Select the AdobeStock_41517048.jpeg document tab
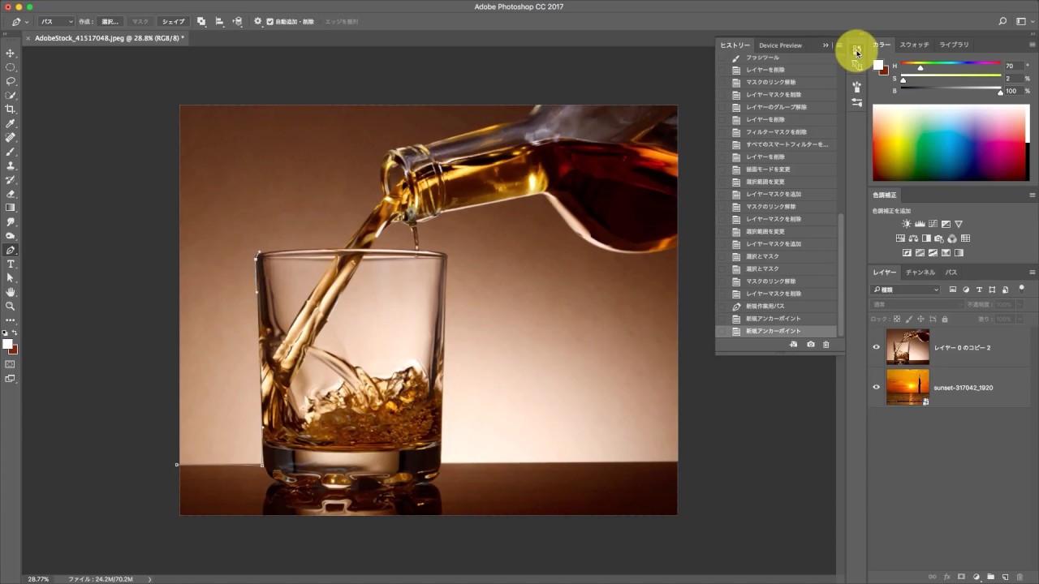The height and width of the screenshot is (584, 1039). point(110,38)
